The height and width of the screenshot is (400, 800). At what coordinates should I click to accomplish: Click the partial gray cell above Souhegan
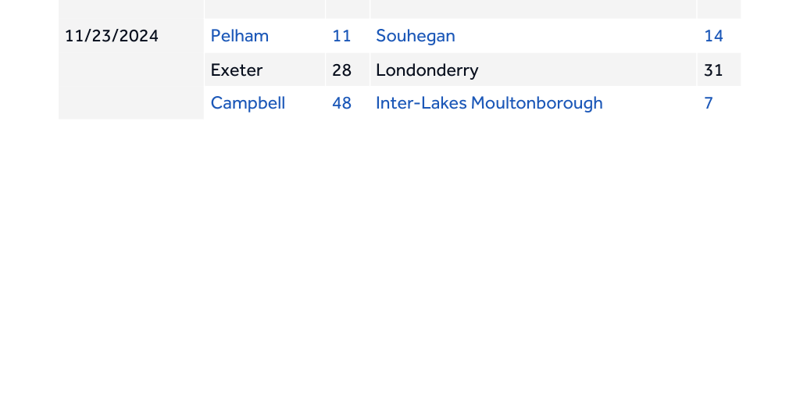[533, 9]
